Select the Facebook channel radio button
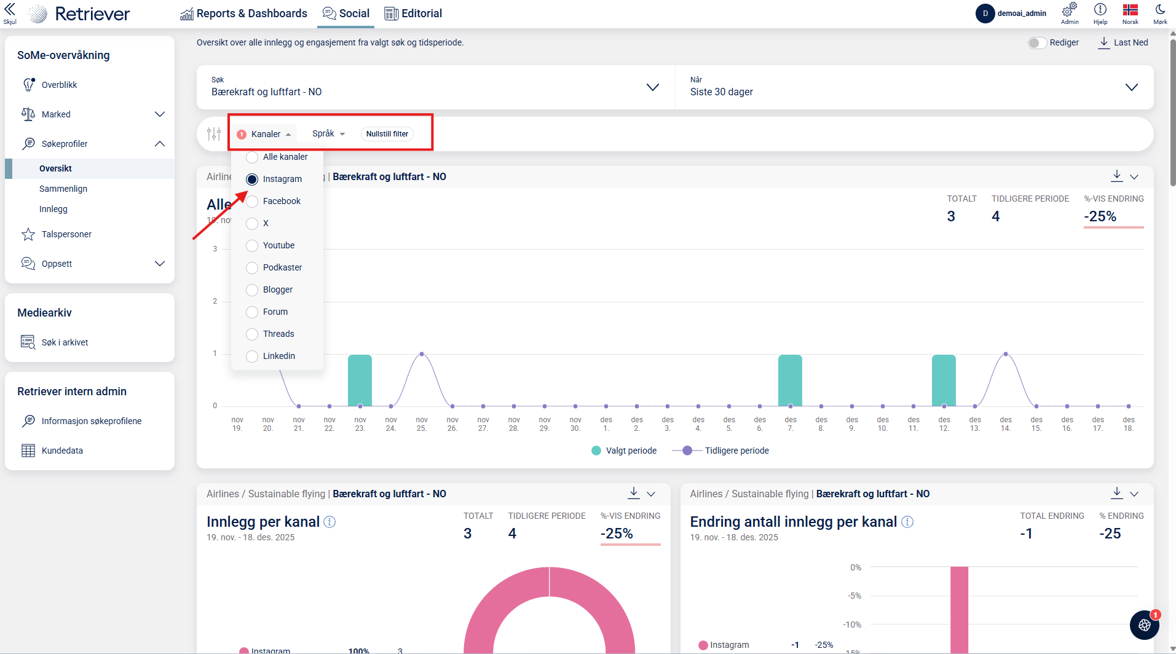Screen dimensions: 1176x654 [x=252, y=202]
